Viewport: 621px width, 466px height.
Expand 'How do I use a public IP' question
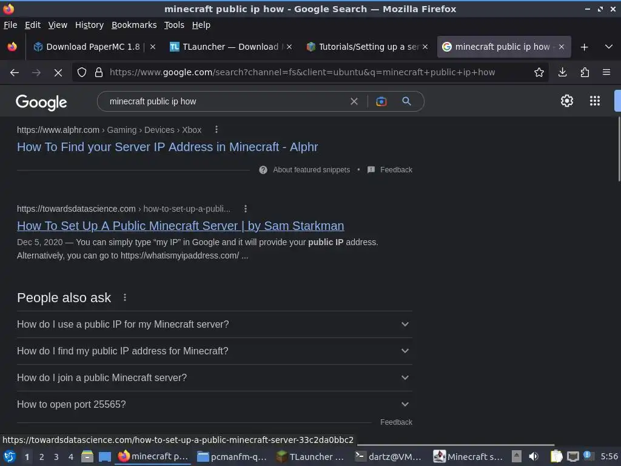click(214, 324)
